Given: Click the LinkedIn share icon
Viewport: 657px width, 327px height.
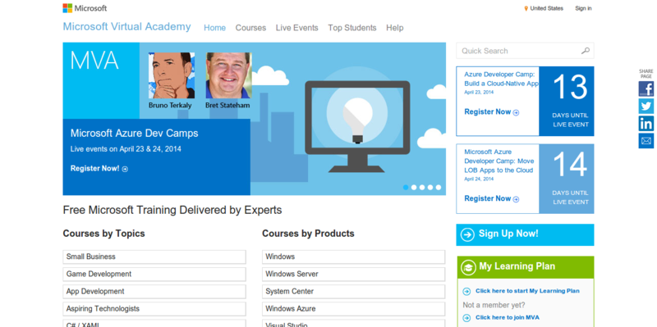Looking at the screenshot, I should pos(646,124).
